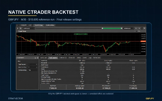This screenshot has height=101, width=162.
Task: Click the Summary column header
Action: point(44,61)
